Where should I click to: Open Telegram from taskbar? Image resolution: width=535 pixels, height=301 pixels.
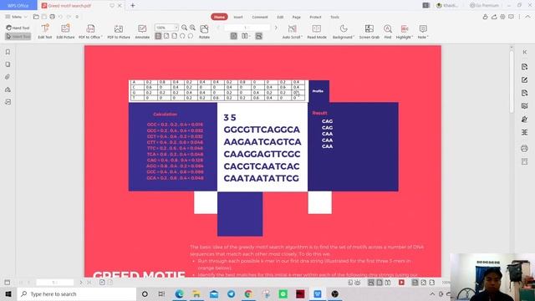tap(231, 293)
